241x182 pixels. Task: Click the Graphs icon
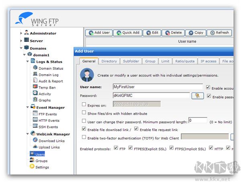click(35, 99)
